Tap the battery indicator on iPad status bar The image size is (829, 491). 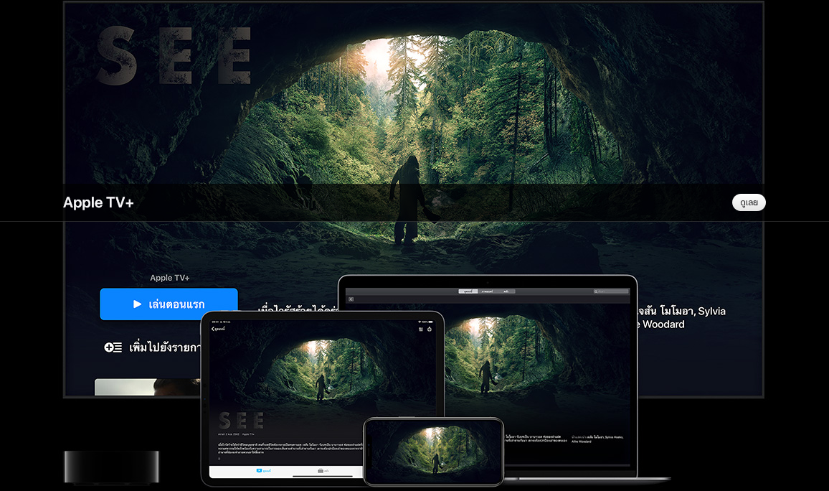pos(431,320)
